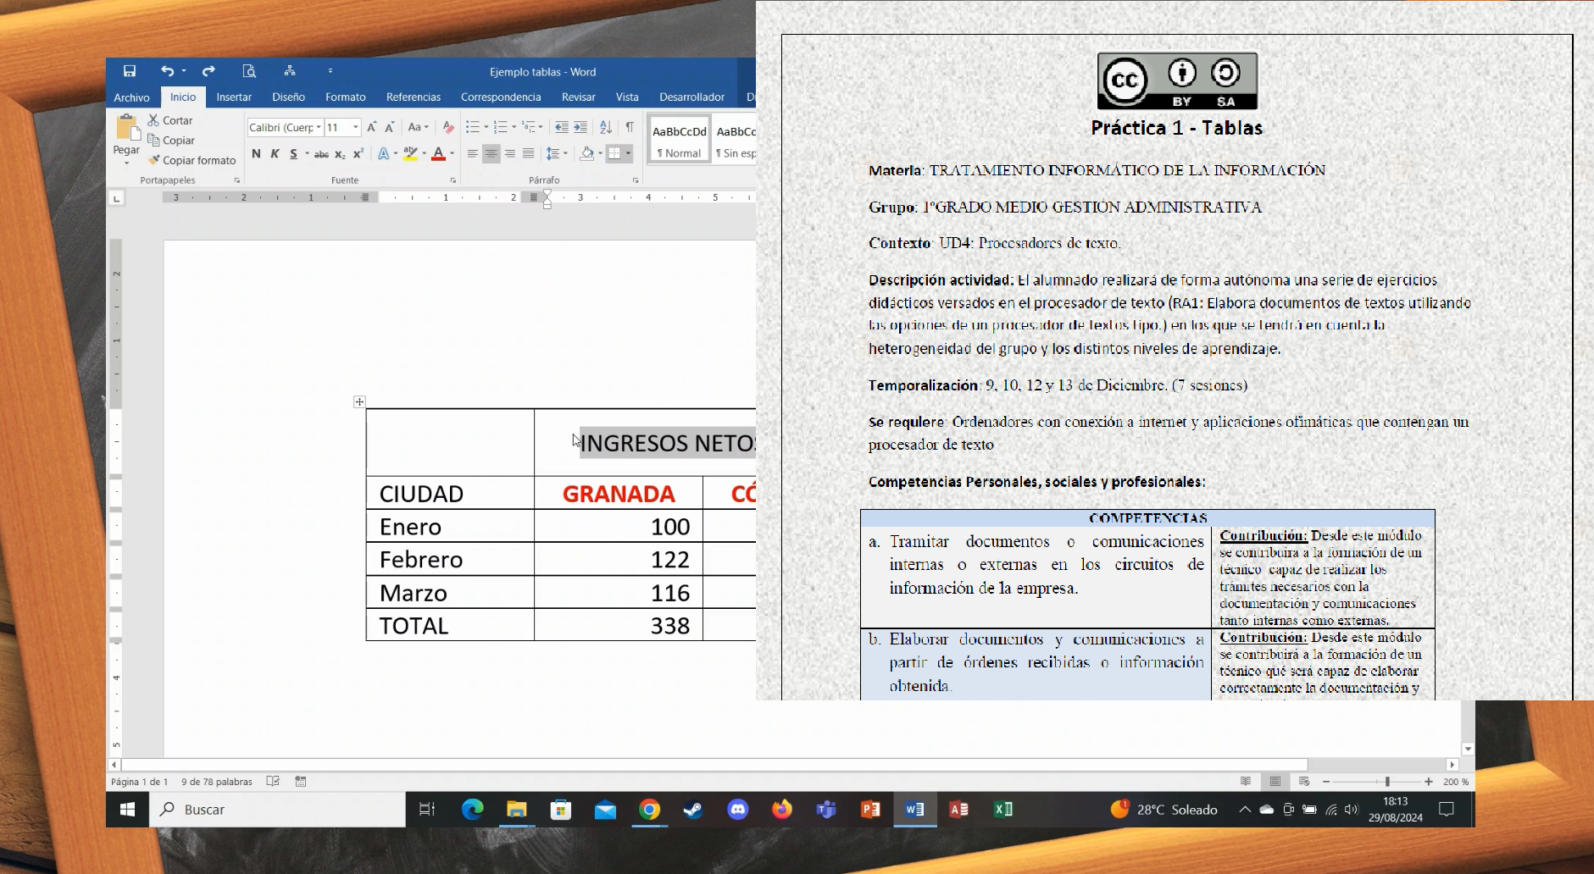Viewport: 1594px width, 874px height.
Task: Toggle italic with the K button
Action: 275,153
